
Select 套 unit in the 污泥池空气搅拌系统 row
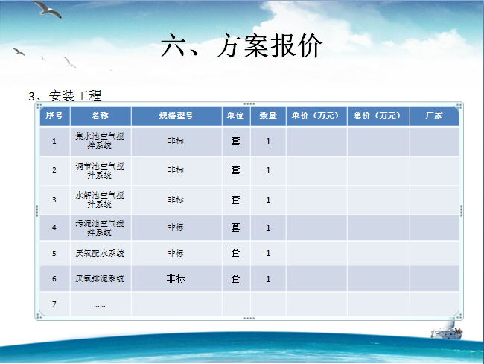(236, 227)
